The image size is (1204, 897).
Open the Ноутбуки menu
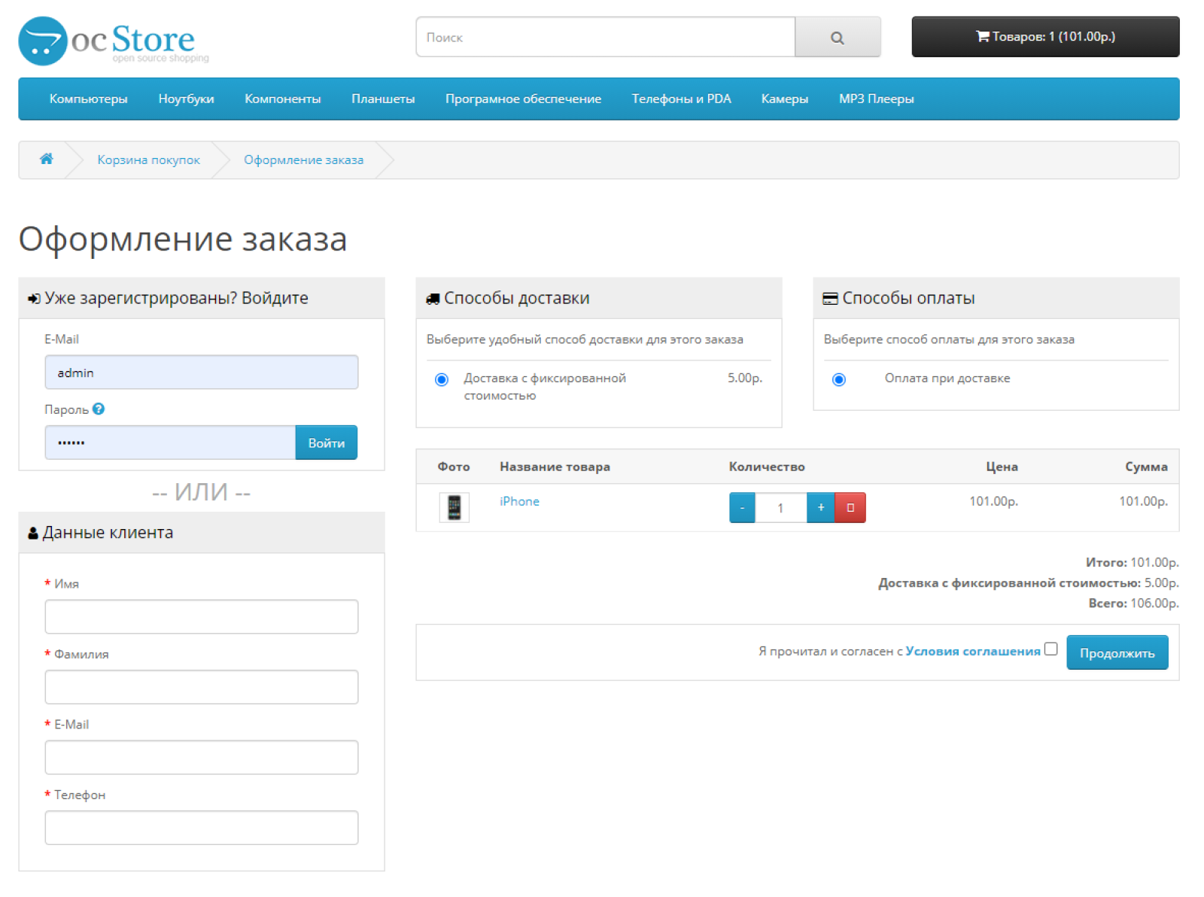(186, 99)
